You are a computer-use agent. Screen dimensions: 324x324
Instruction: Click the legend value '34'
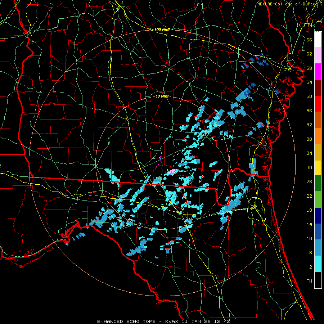pos(309,153)
